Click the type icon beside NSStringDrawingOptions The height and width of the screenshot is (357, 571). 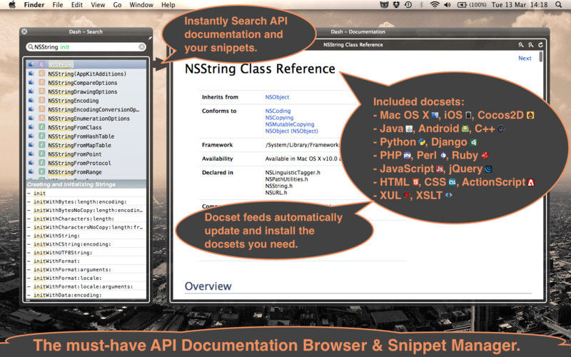pos(42,91)
